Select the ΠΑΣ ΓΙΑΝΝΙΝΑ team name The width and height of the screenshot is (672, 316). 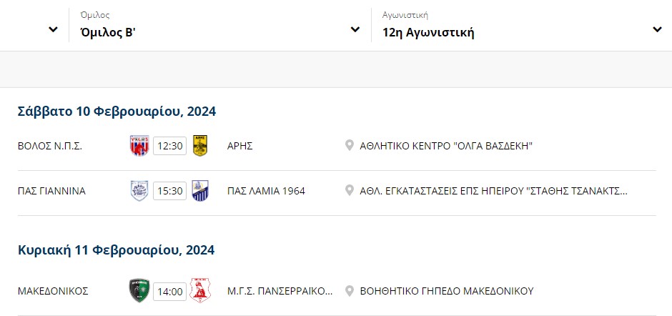[52, 191]
